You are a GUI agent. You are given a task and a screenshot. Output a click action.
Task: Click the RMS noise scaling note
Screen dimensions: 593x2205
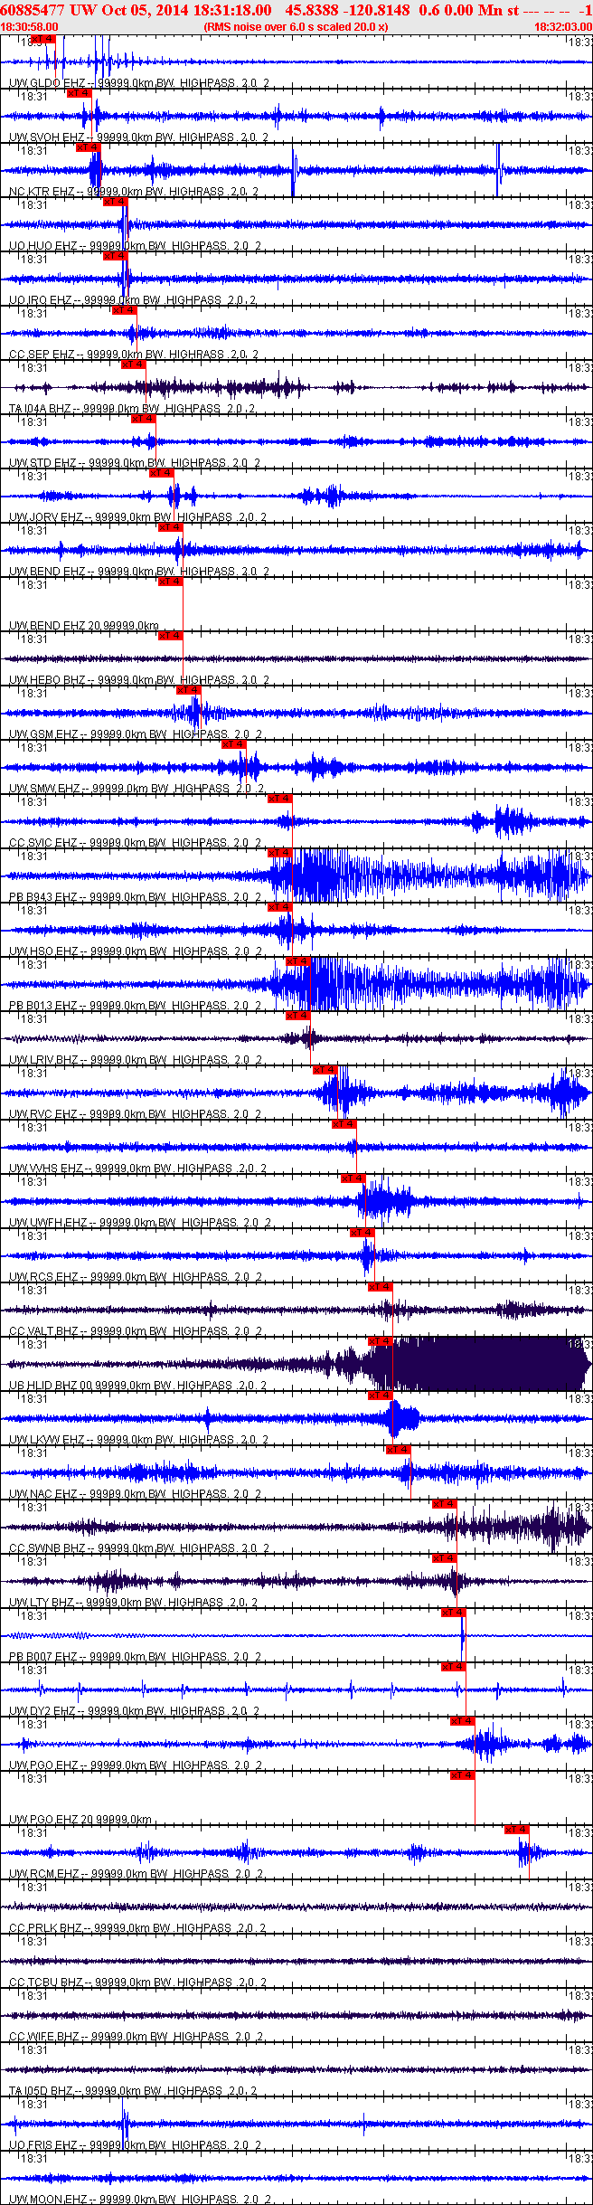[x=296, y=27]
